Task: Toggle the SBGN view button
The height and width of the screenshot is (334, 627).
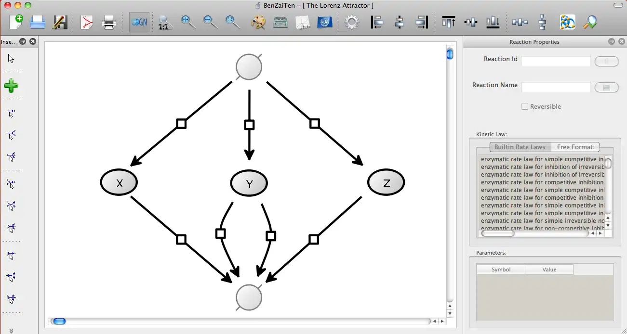Action: pos(139,22)
